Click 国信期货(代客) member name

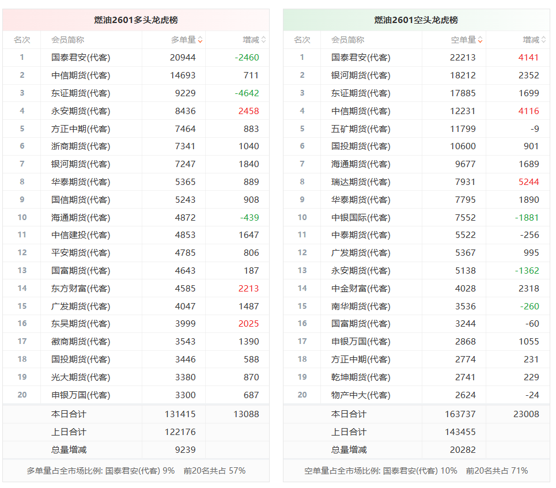point(81,200)
